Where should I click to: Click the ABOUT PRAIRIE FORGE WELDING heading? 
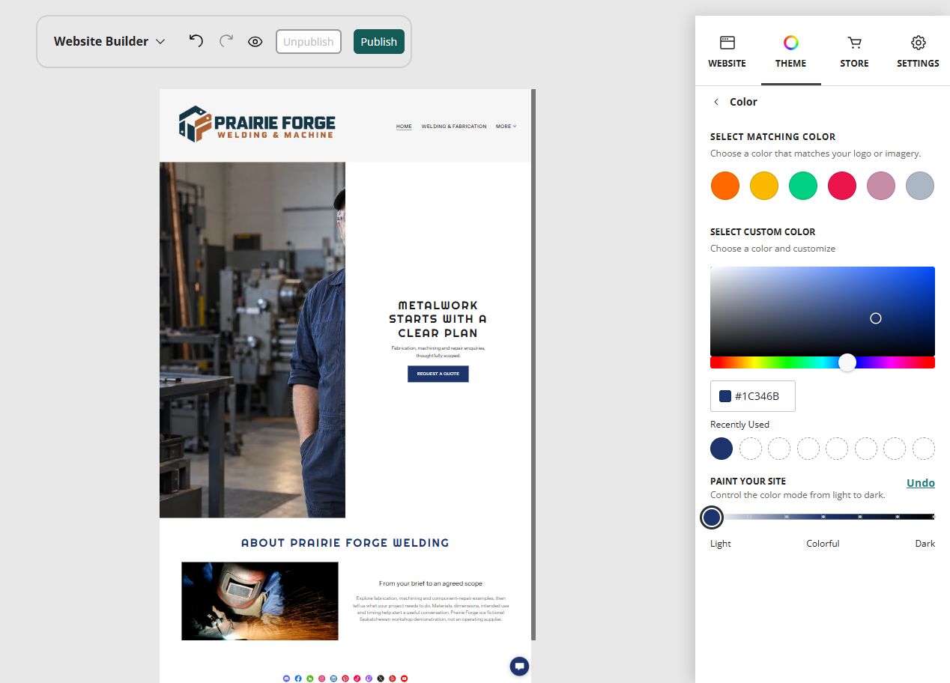[345, 543]
